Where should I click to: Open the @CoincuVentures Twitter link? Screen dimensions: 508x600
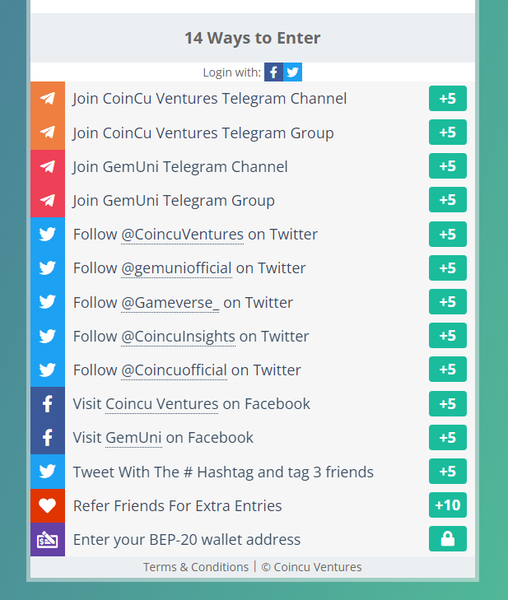(183, 235)
